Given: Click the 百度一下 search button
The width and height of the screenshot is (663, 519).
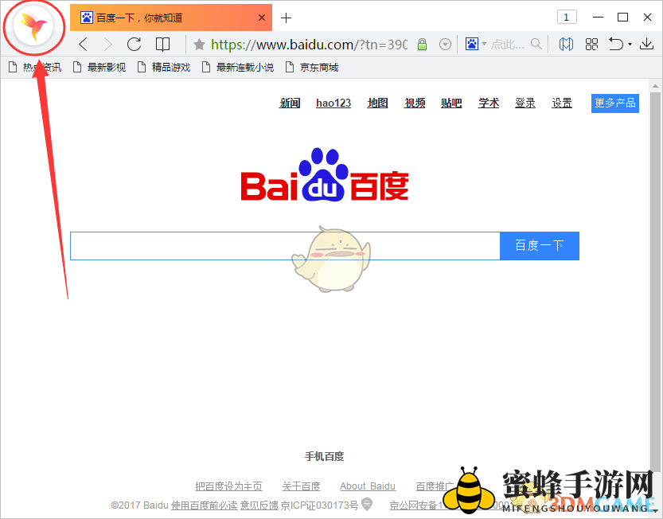Looking at the screenshot, I should point(540,246).
